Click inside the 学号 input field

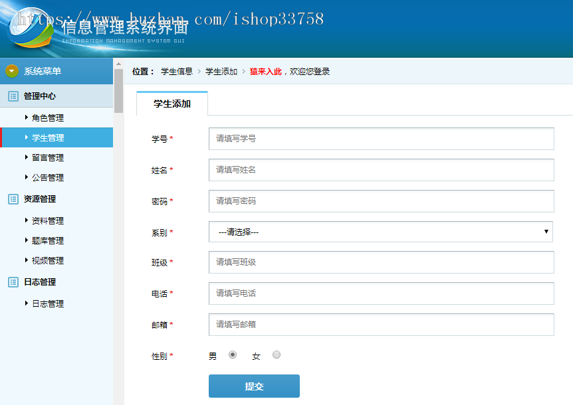(x=381, y=139)
